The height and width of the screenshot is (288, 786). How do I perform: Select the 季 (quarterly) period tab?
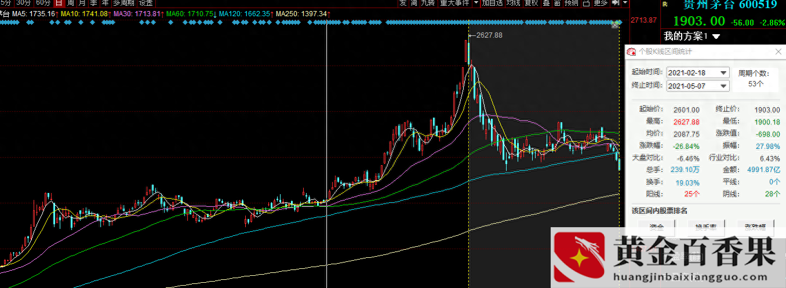(93, 3)
